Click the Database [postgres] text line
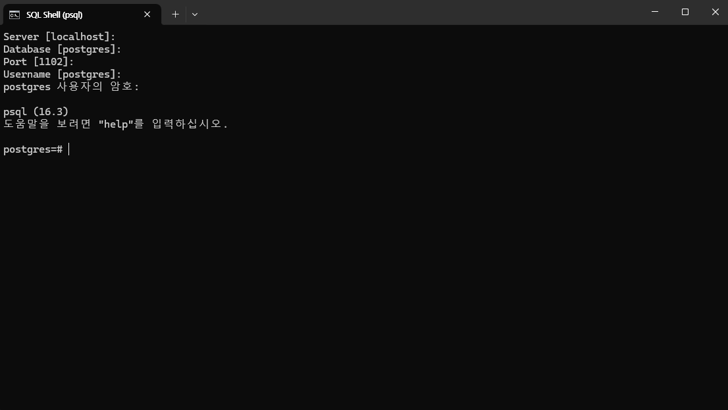728x410 pixels. coord(63,49)
